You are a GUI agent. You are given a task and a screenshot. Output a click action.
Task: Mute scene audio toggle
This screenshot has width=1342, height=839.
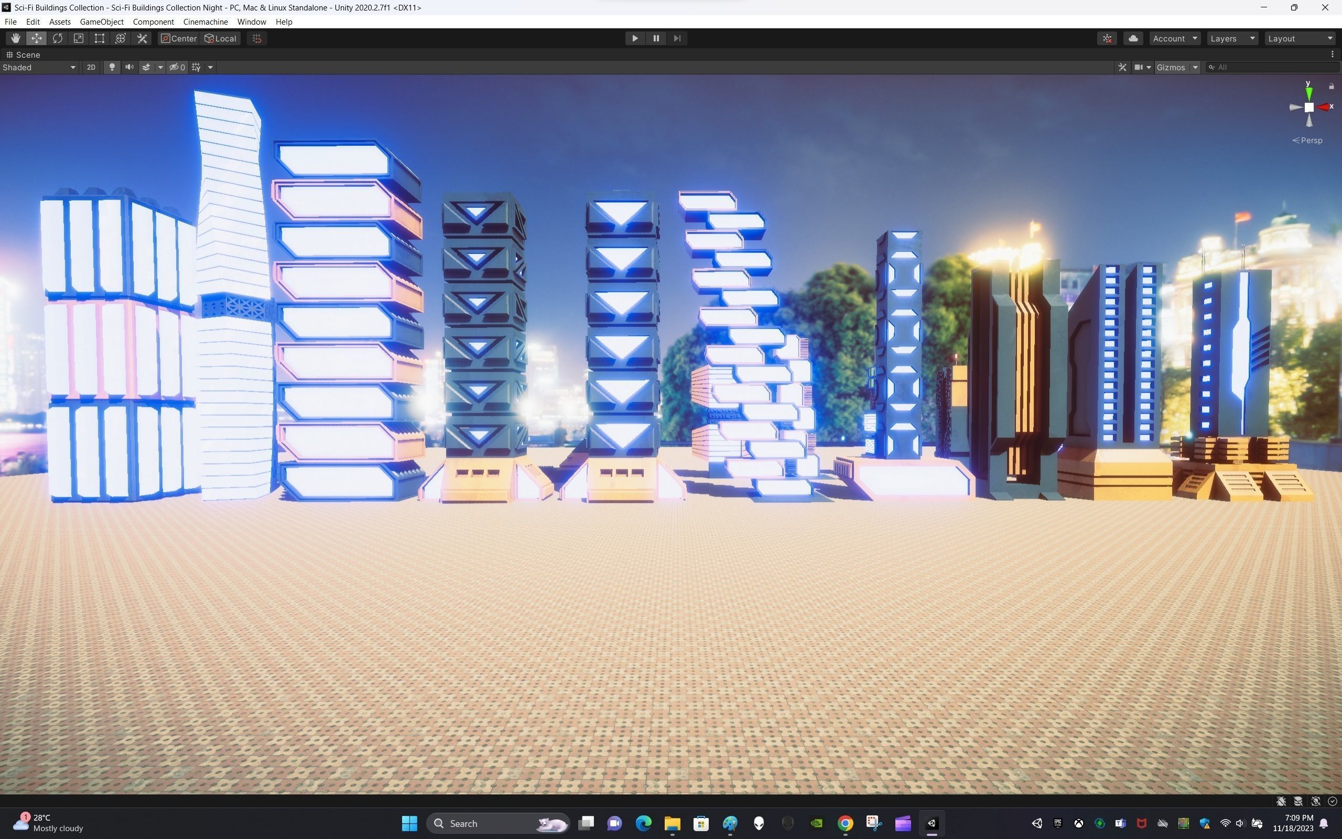click(129, 67)
